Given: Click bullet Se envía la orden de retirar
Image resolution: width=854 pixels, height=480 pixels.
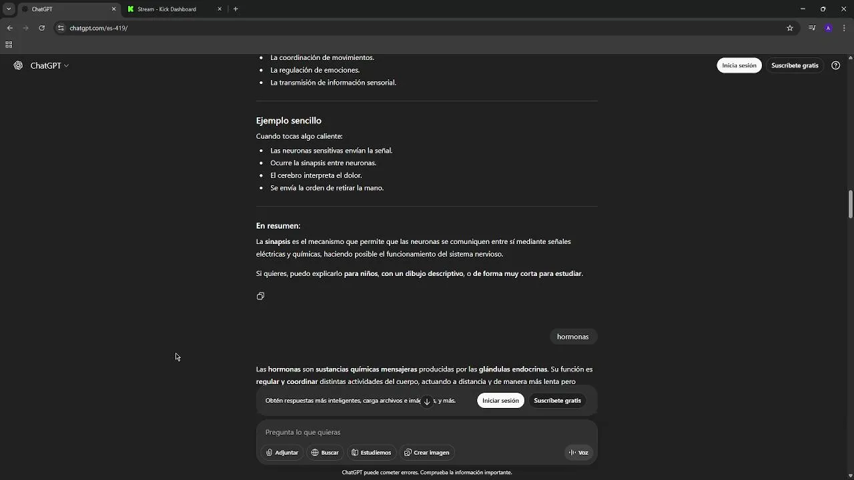Looking at the screenshot, I should point(327,188).
